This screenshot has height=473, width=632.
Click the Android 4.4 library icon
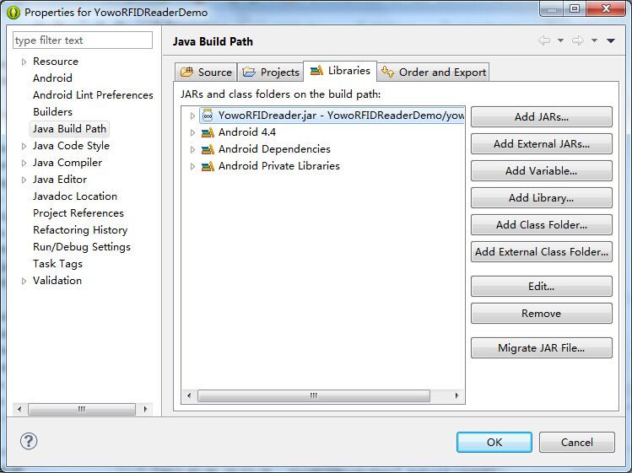click(208, 132)
